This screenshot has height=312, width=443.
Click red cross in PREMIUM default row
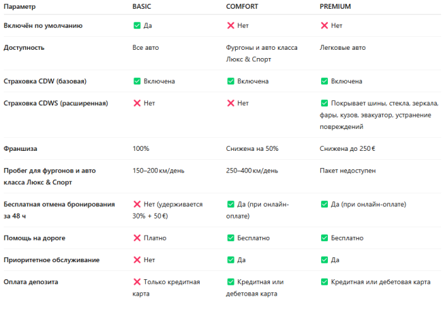coord(324,25)
